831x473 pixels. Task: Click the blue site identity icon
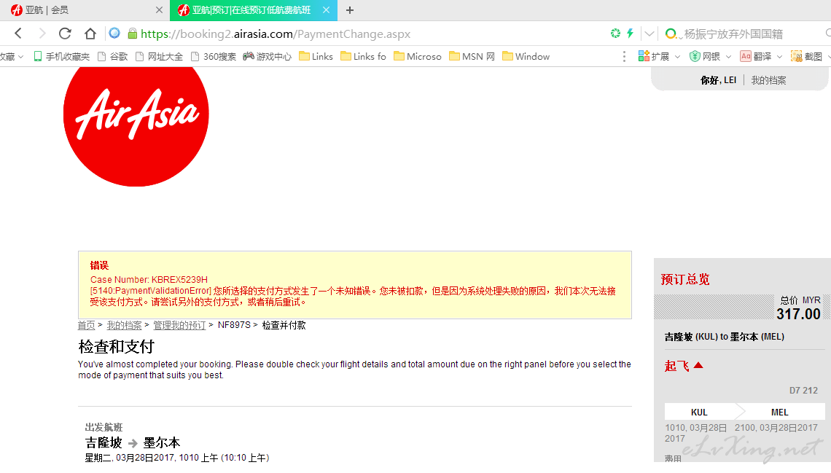(114, 34)
